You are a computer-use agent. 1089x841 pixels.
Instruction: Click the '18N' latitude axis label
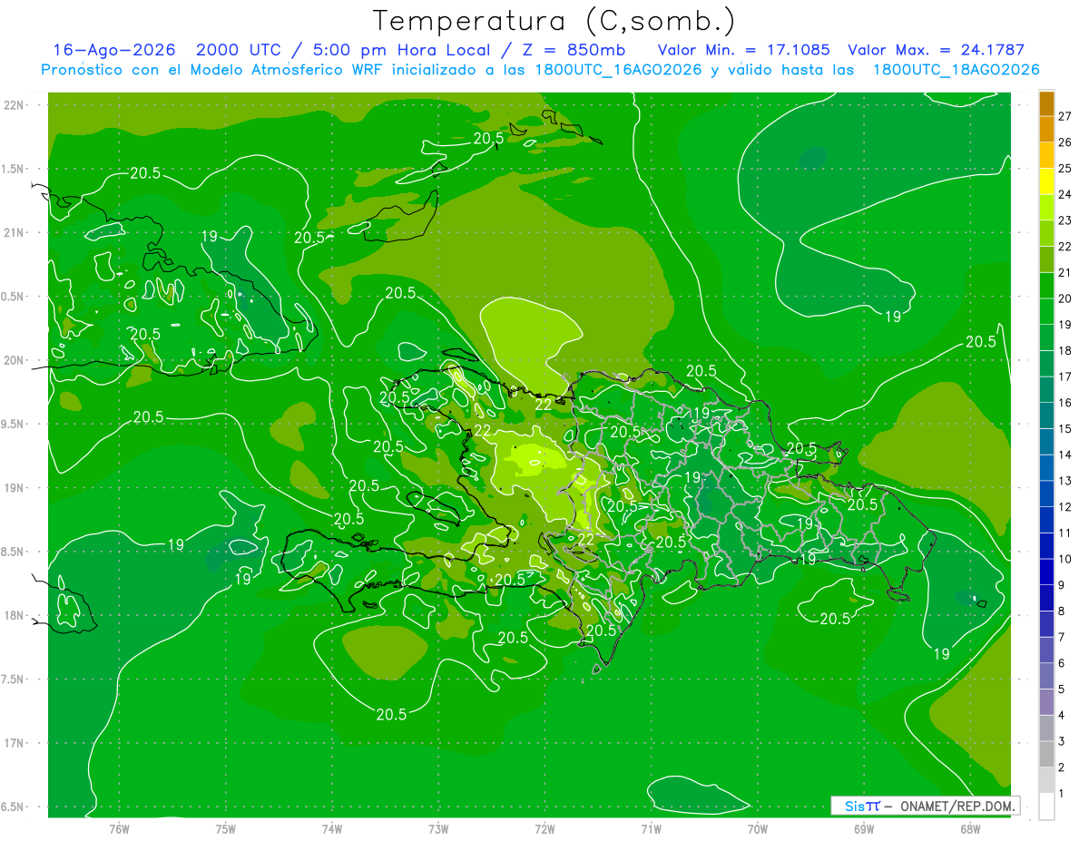pyautogui.click(x=15, y=615)
